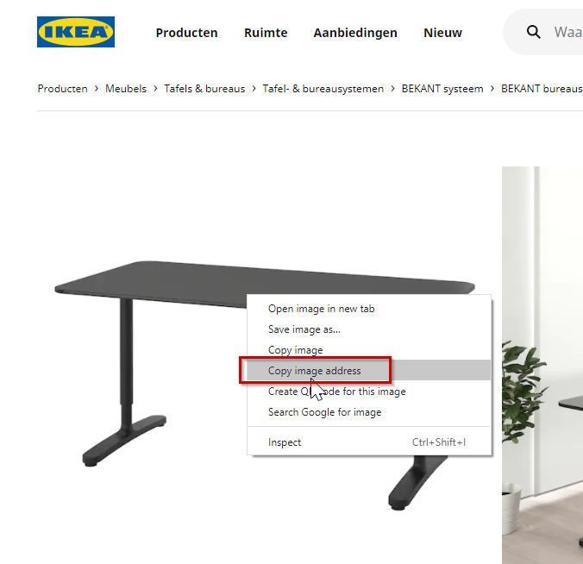This screenshot has height=564, width=583.
Task: Open the Producten navigation menu
Action: pos(186,33)
